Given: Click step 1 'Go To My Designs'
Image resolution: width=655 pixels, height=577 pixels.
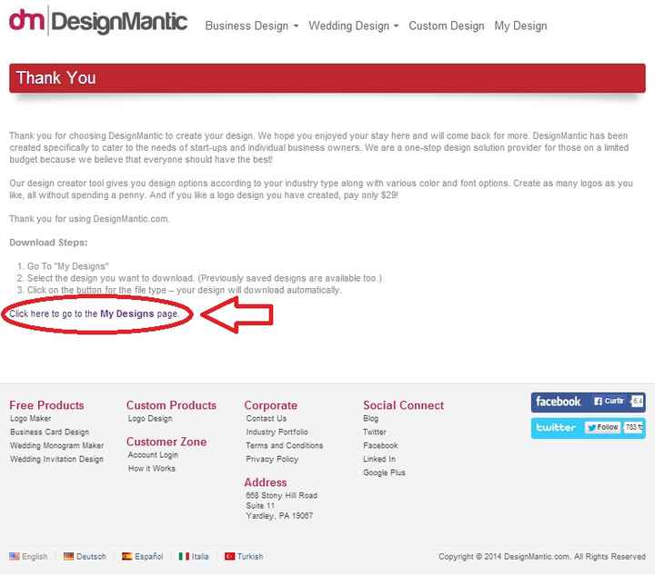Looking at the screenshot, I should (x=67, y=266).
